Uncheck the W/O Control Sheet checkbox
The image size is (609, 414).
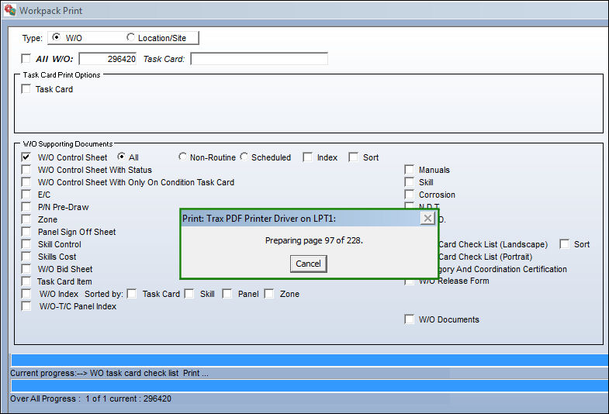pyautogui.click(x=26, y=157)
